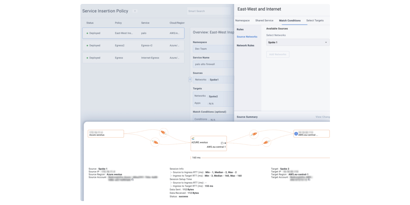Click the Add Networks button
The width and height of the screenshot is (410, 205).
tap(277, 54)
